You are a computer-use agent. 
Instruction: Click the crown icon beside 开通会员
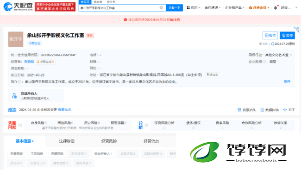coord(251,8)
